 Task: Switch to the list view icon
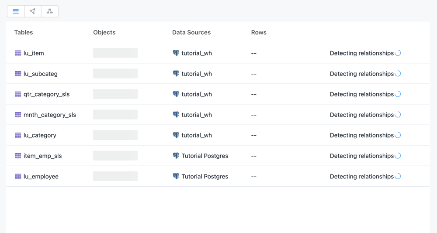[x=16, y=11]
